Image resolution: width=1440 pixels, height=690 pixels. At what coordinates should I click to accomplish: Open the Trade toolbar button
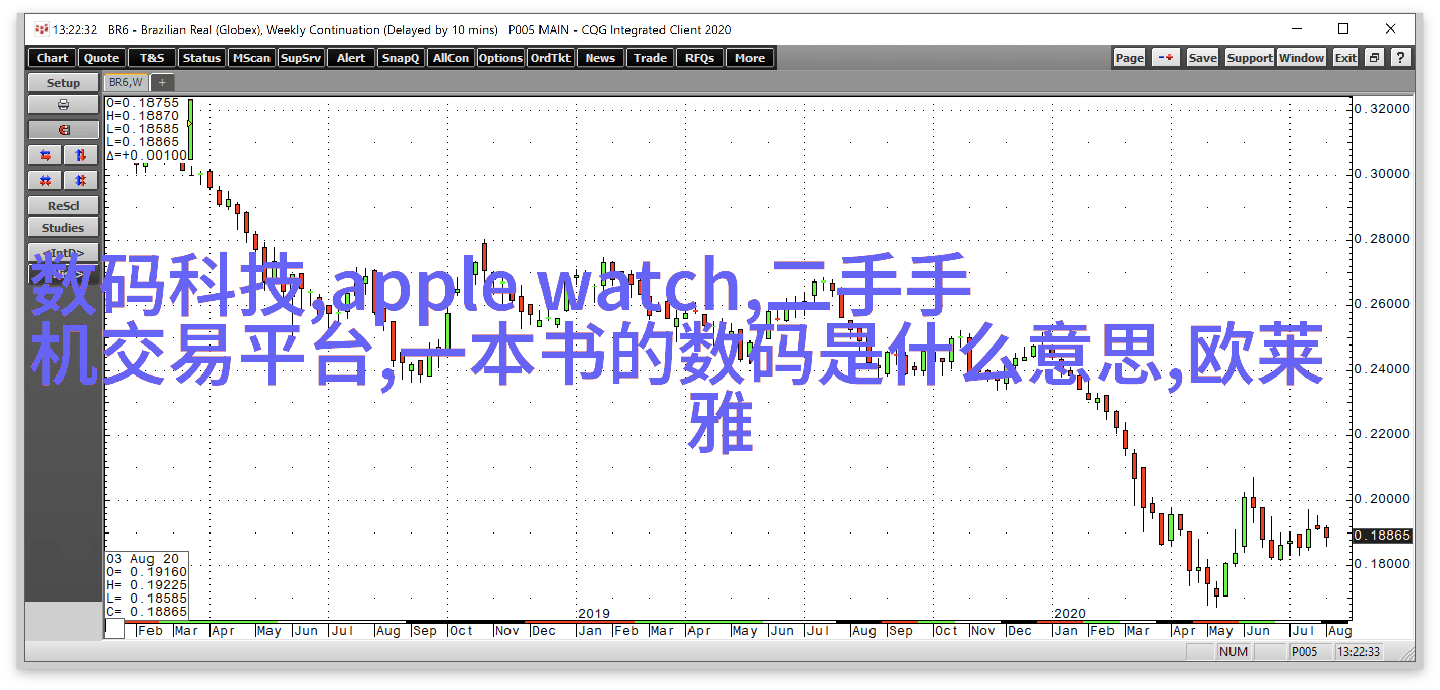[x=650, y=57]
